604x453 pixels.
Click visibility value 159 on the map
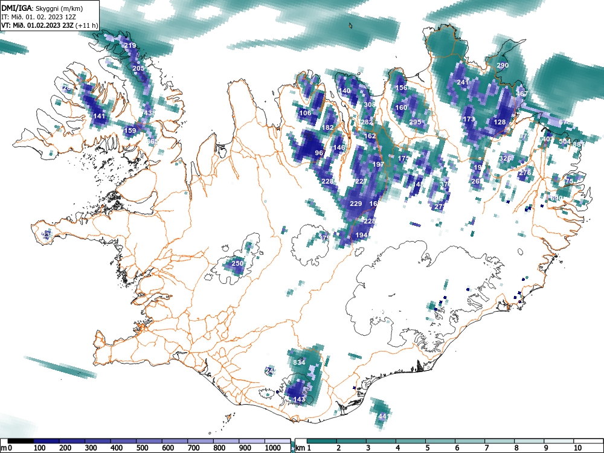(x=130, y=130)
